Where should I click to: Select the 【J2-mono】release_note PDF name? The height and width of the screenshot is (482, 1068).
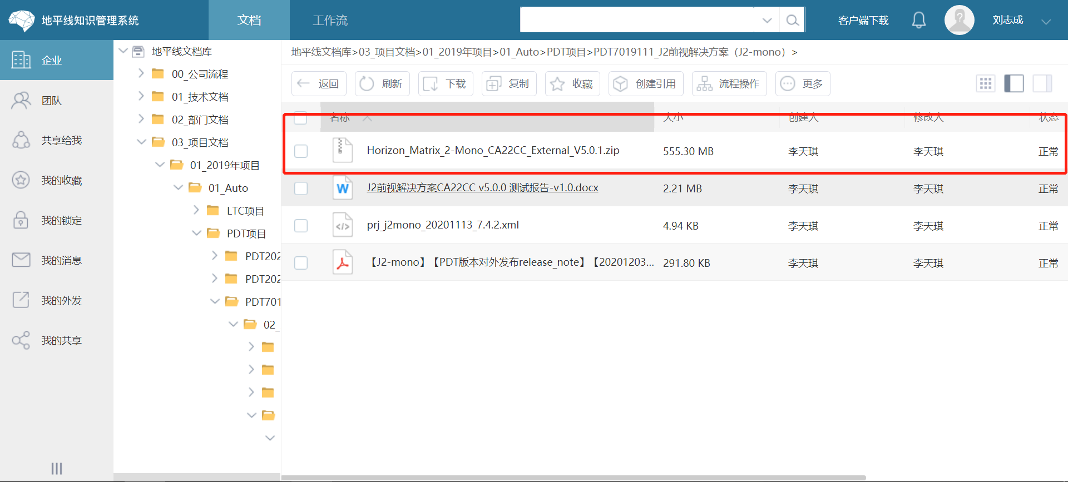pyautogui.click(x=510, y=262)
